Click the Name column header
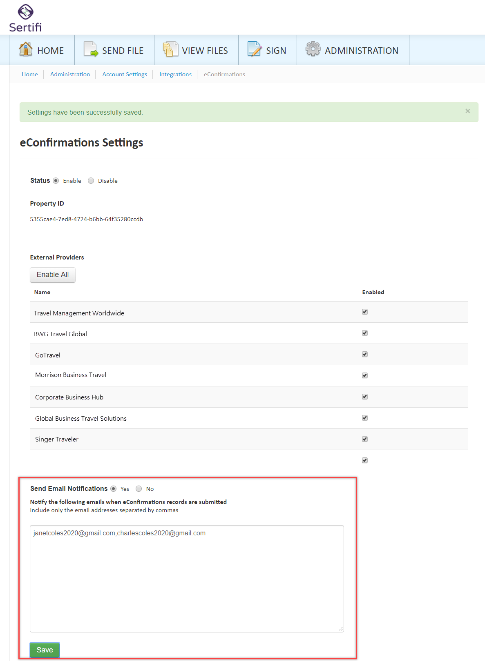The height and width of the screenshot is (661, 485). point(42,292)
